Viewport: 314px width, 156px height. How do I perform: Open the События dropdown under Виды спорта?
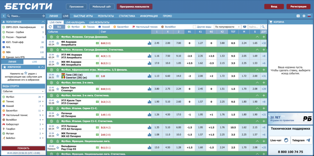pos(23,91)
